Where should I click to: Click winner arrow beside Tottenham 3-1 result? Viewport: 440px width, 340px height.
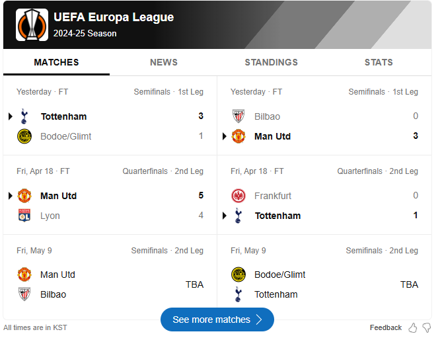tap(11, 116)
